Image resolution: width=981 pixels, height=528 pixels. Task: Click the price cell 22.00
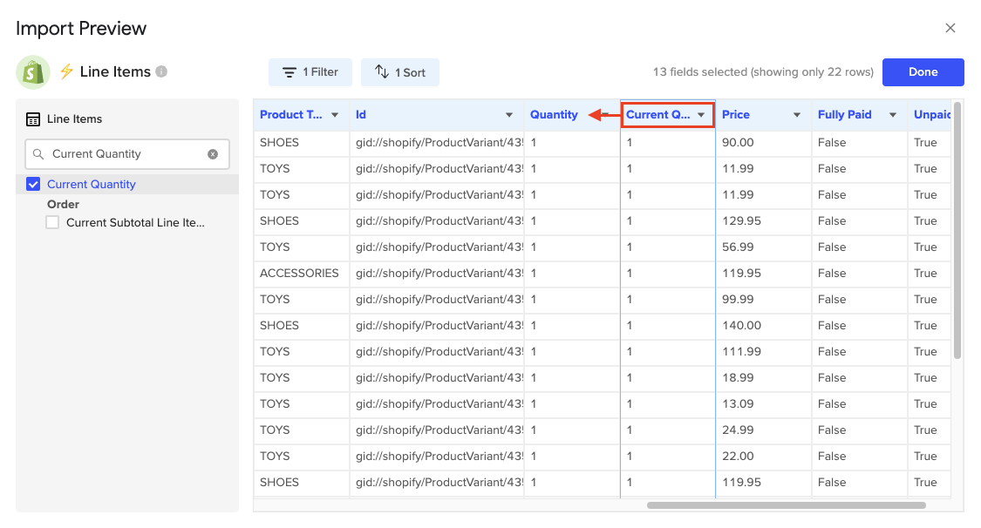[763, 457]
